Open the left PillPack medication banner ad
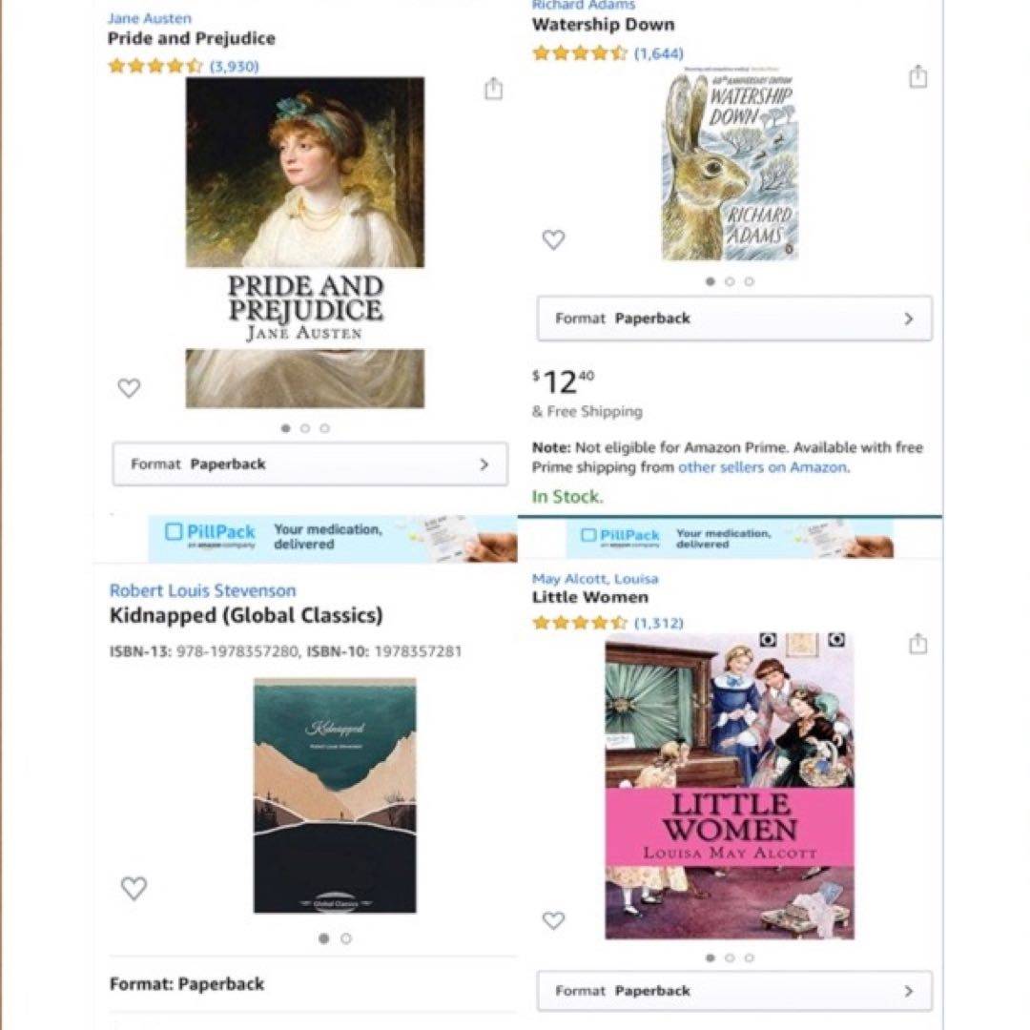 pos(333,539)
